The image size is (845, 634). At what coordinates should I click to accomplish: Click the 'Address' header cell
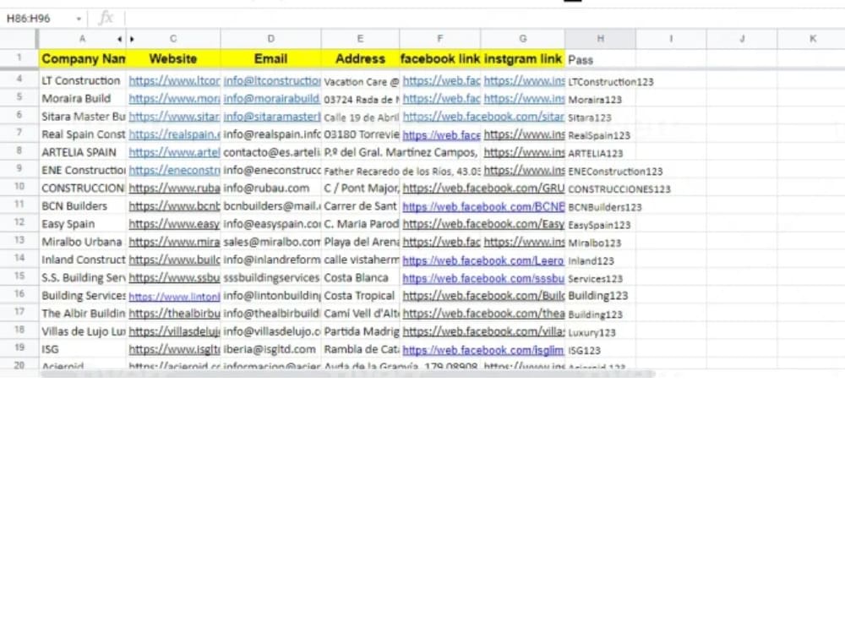[360, 59]
